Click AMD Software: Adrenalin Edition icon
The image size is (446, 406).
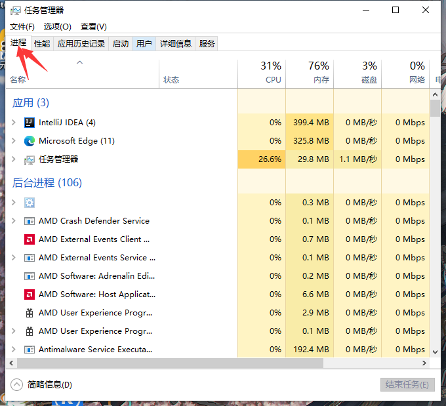click(30, 276)
